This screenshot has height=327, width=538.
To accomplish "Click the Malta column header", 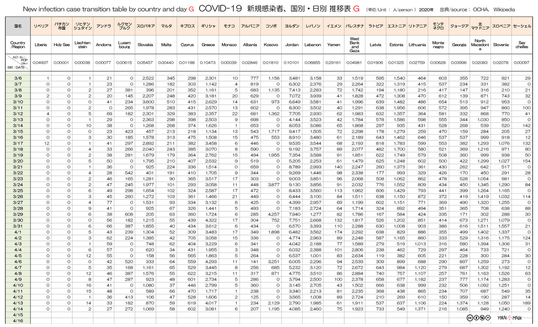I will 166,45.
